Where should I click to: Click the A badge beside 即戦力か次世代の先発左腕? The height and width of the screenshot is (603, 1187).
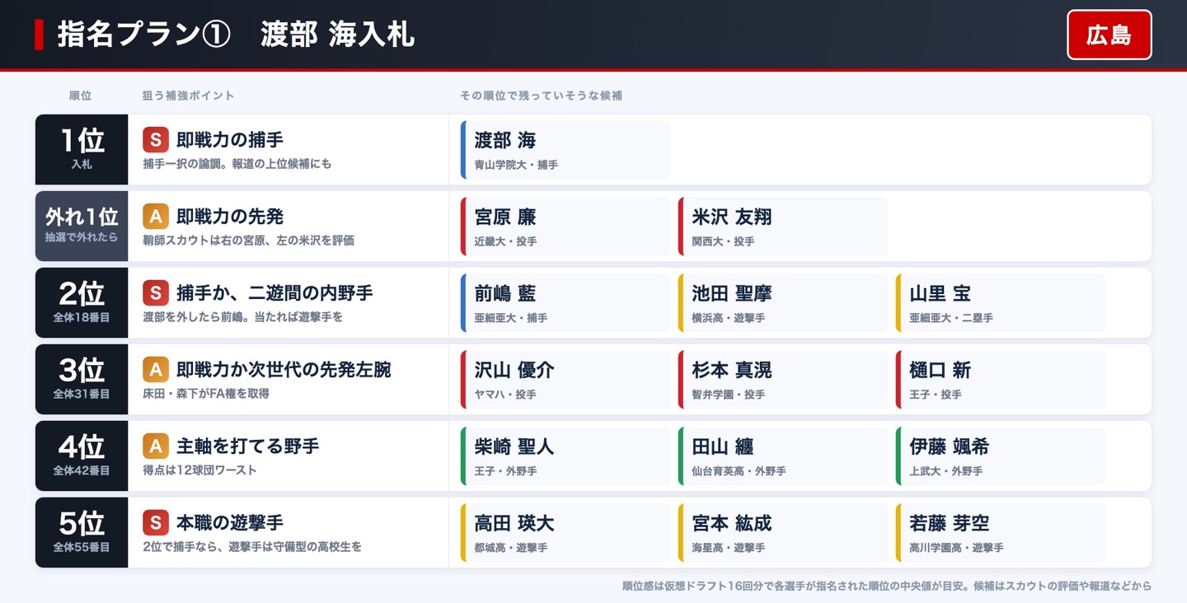coord(156,370)
